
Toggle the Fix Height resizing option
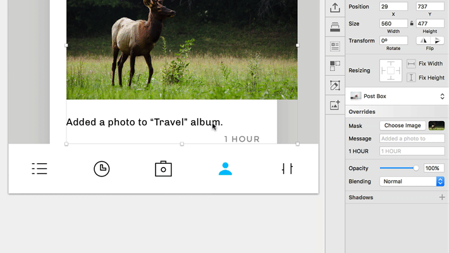[411, 78]
